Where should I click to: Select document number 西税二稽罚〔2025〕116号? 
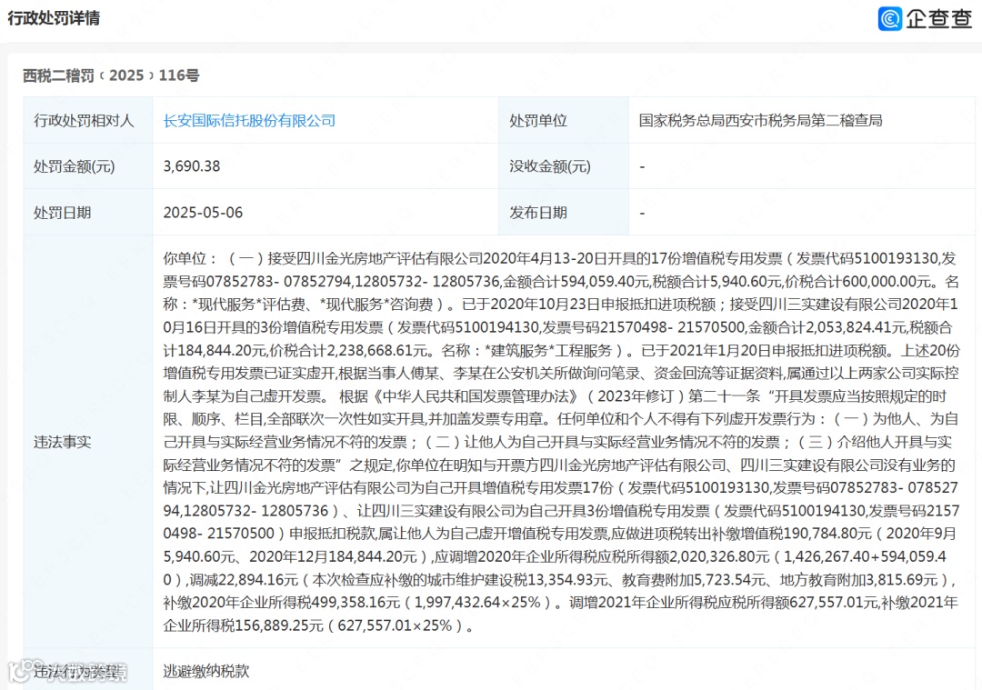point(111,75)
